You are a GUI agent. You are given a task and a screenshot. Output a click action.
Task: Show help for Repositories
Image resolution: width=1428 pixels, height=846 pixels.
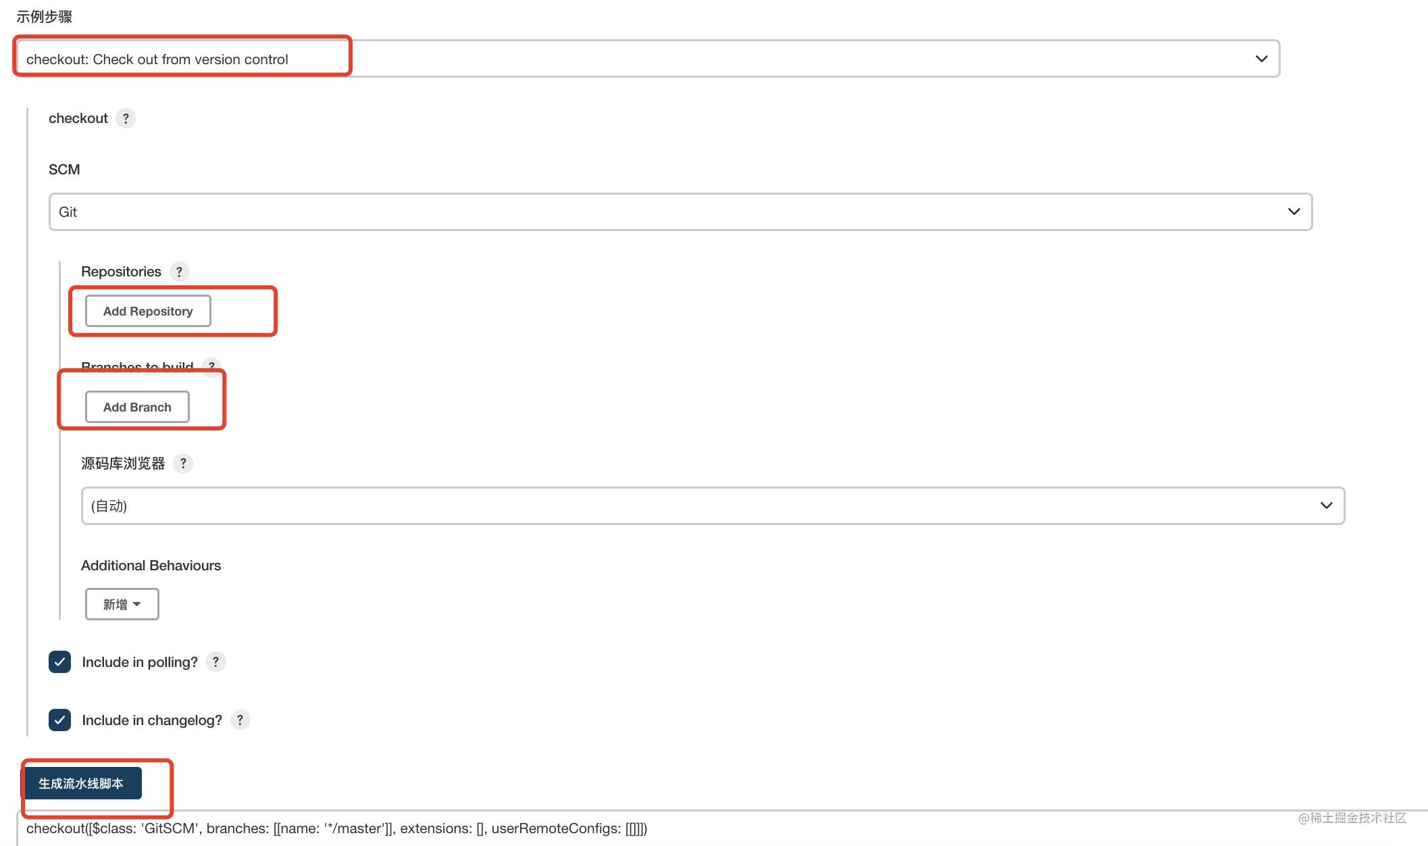pyautogui.click(x=179, y=272)
